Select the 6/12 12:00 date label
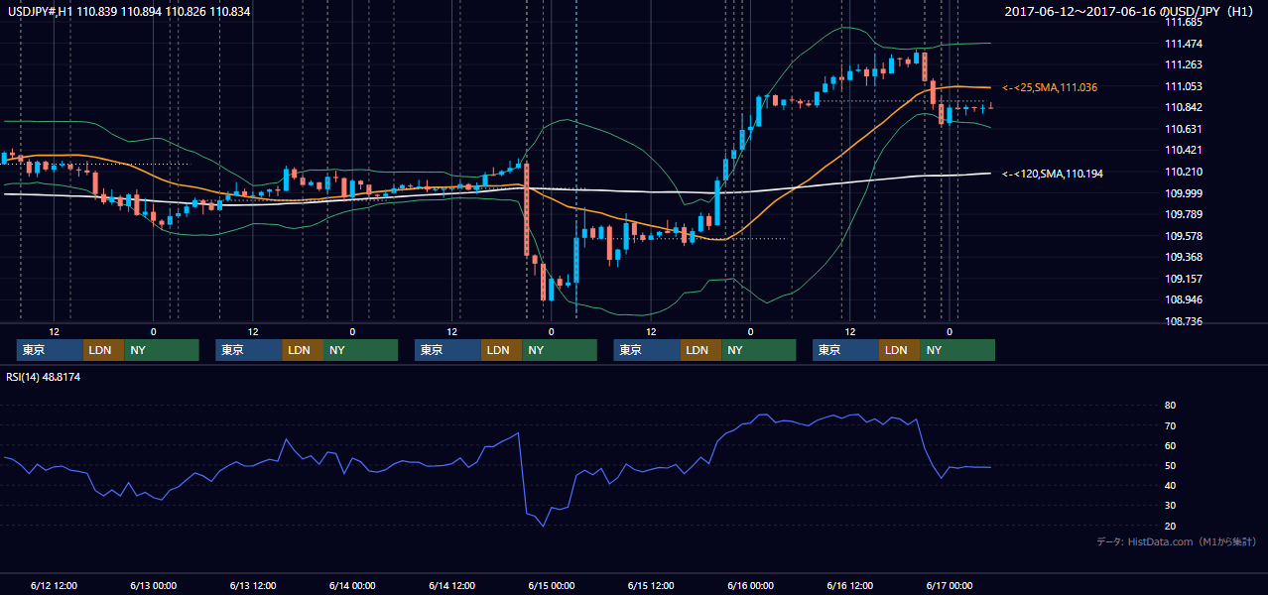The height and width of the screenshot is (595, 1268). click(54, 585)
